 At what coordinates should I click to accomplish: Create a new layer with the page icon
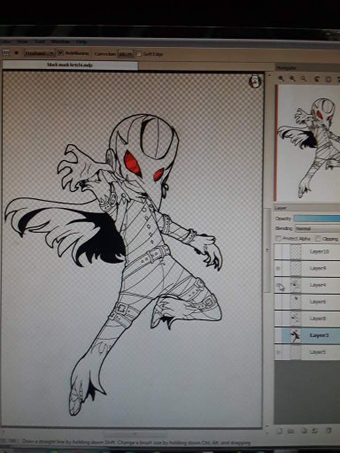279,431
